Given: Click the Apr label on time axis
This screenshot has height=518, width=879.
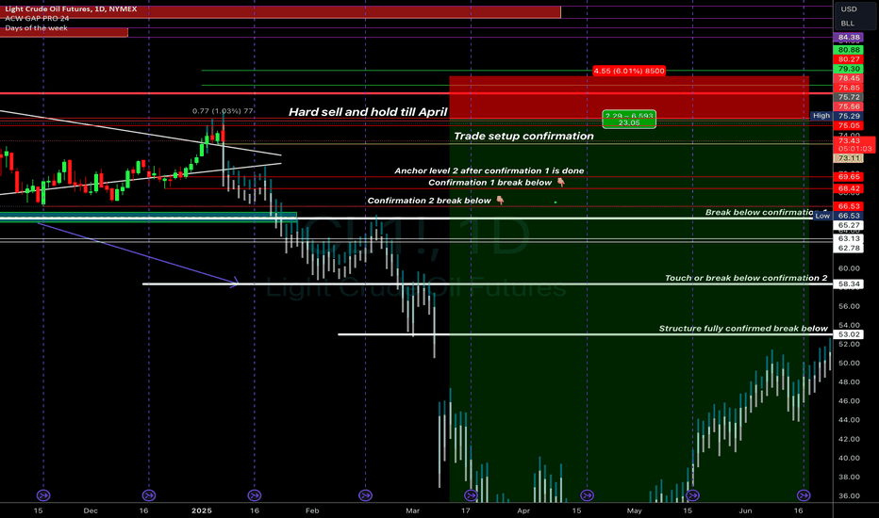Looking at the screenshot, I should tap(523, 510).
